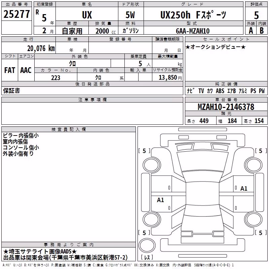
Task: Click registration month 2 月
Action: (x=48, y=31)
